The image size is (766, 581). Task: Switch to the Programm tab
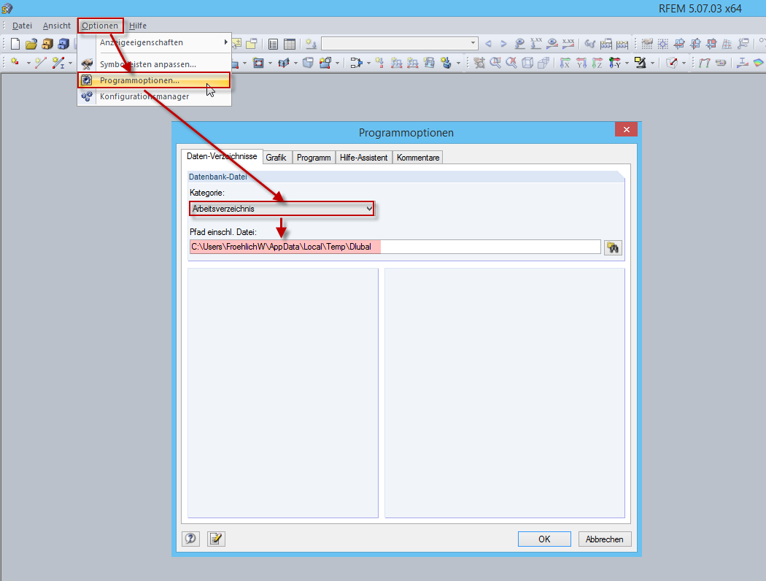(314, 158)
